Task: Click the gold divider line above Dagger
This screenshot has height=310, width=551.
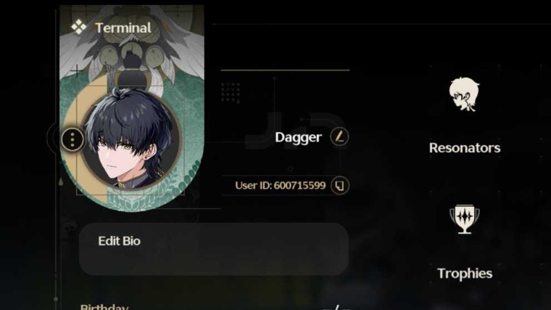Action: [285, 70]
